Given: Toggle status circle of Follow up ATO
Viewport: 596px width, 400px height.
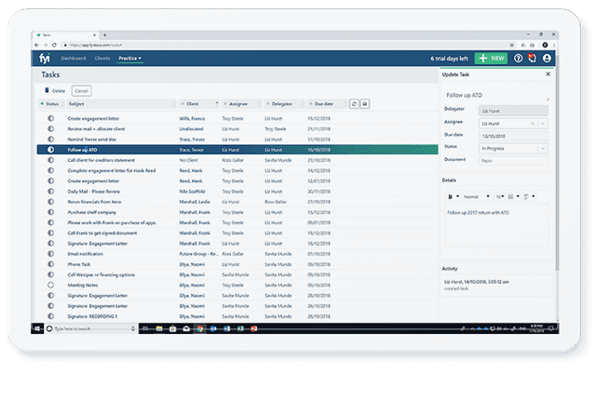Looking at the screenshot, I should [50, 150].
